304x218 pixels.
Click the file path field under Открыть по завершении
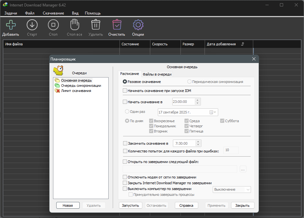tap(180, 169)
